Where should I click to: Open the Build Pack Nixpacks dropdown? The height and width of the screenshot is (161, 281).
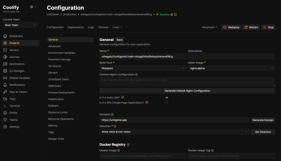point(143,68)
